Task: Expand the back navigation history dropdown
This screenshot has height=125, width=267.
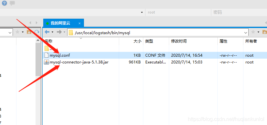Action: click(x=52, y=32)
